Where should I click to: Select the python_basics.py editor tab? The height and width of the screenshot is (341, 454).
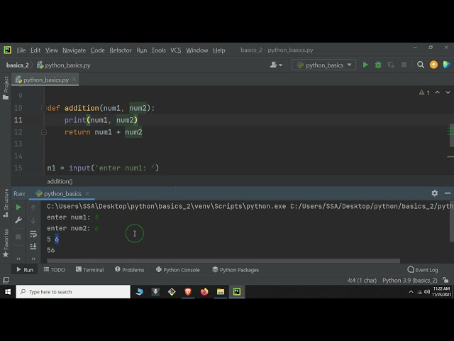click(46, 80)
